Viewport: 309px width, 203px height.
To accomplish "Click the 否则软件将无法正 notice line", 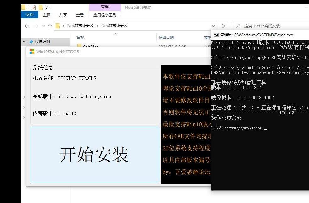I will [x=187, y=112].
